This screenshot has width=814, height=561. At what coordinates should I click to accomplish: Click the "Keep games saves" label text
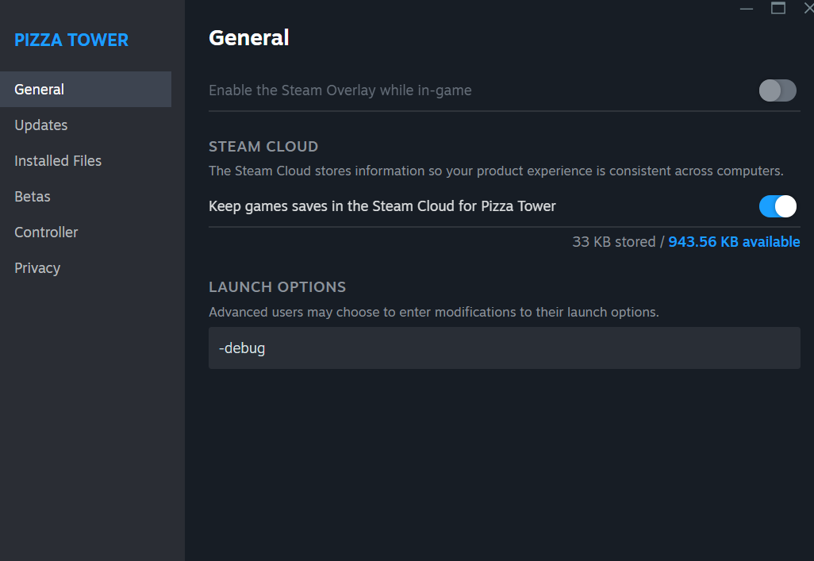coord(382,206)
